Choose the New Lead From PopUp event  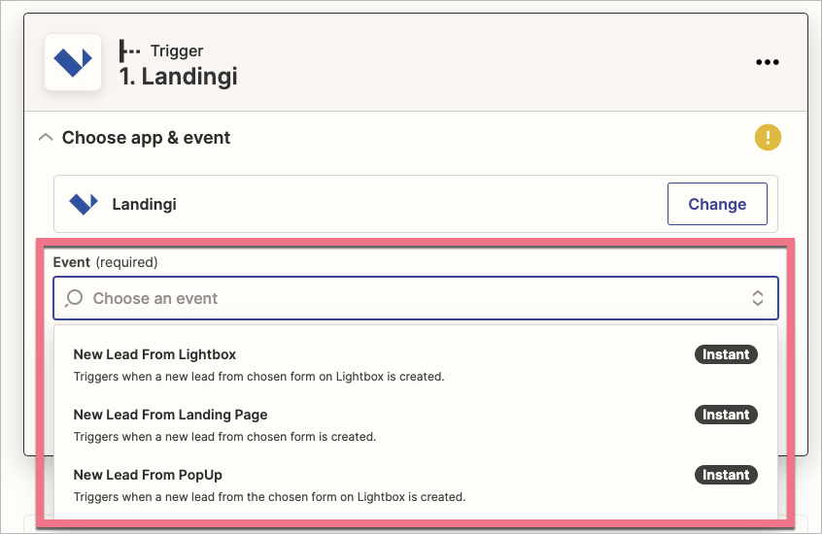(148, 475)
